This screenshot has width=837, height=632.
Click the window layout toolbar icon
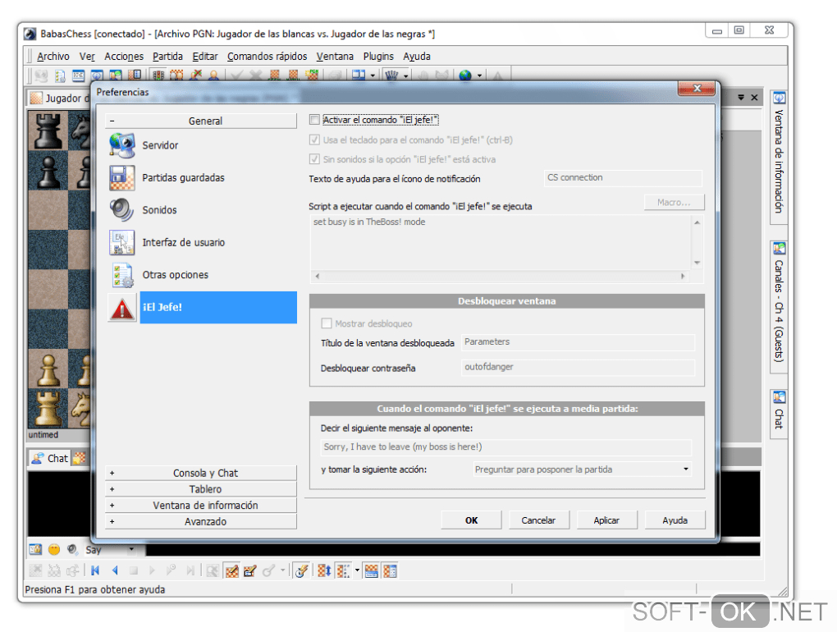coord(359,76)
